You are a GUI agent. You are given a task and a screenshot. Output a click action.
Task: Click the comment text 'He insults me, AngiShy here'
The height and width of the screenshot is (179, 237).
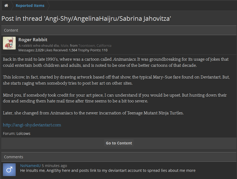click(x=108, y=170)
